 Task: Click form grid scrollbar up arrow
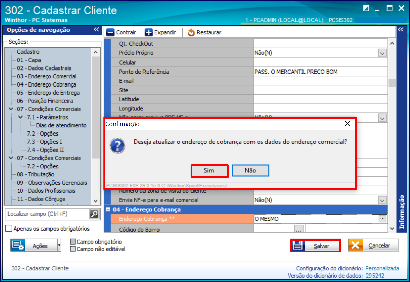[392, 43]
